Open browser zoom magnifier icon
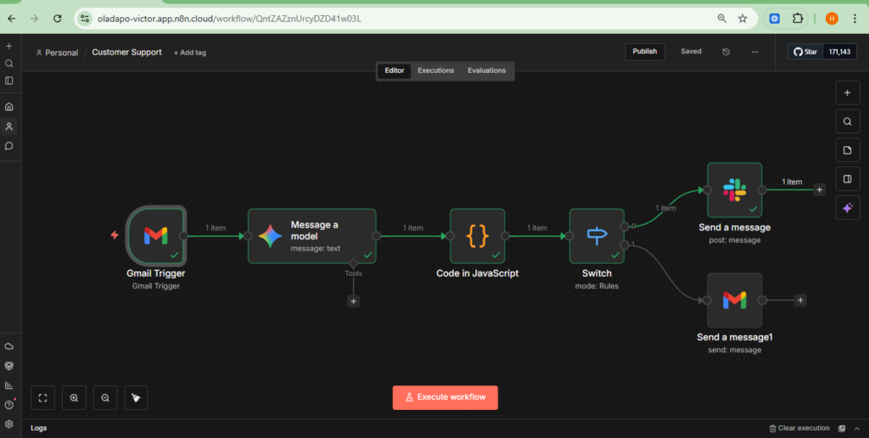Image resolution: width=869 pixels, height=438 pixels. click(x=721, y=19)
